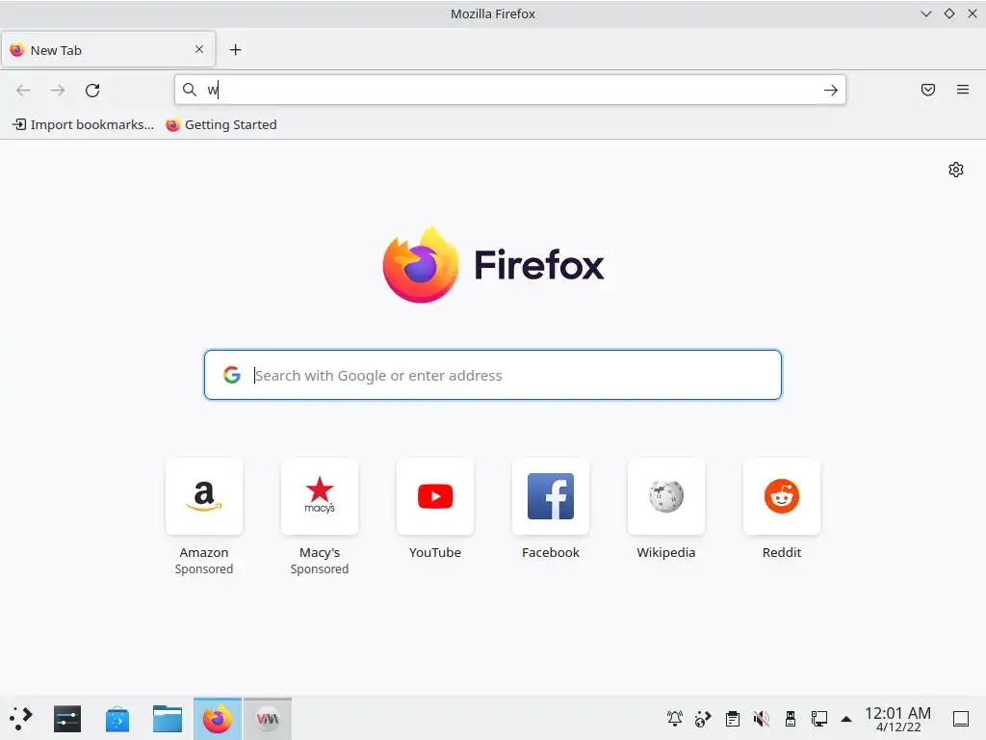
Task: Click the Search with Google field
Action: pyautogui.click(x=492, y=375)
